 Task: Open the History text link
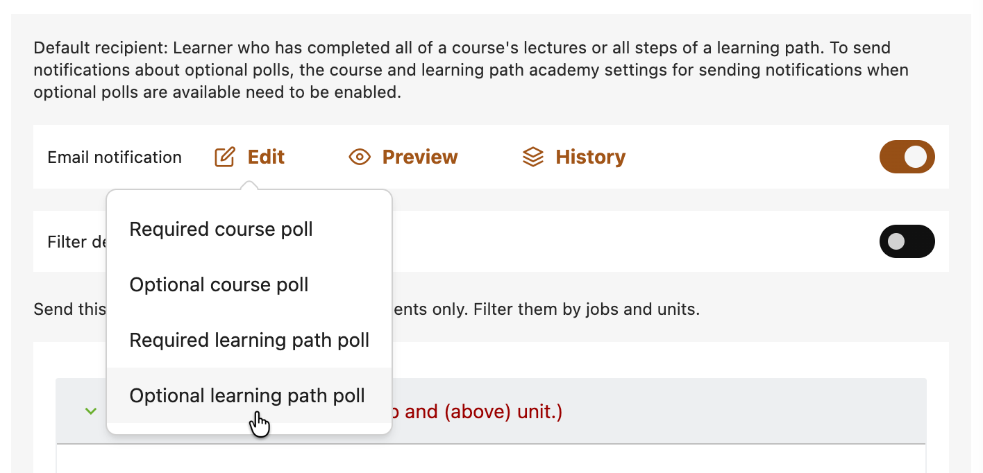(590, 157)
